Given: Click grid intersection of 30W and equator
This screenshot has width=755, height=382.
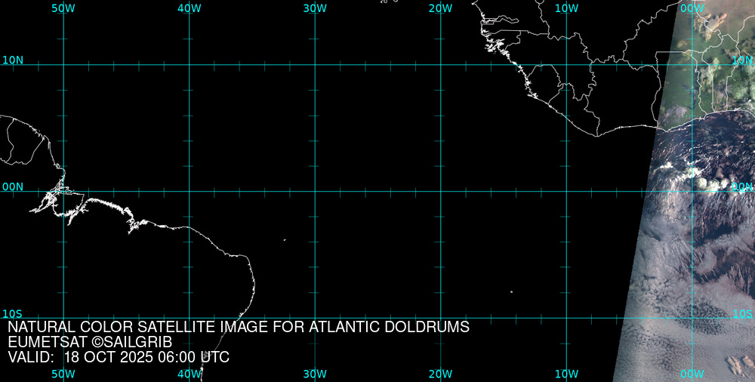Looking at the screenshot, I should tap(315, 191).
